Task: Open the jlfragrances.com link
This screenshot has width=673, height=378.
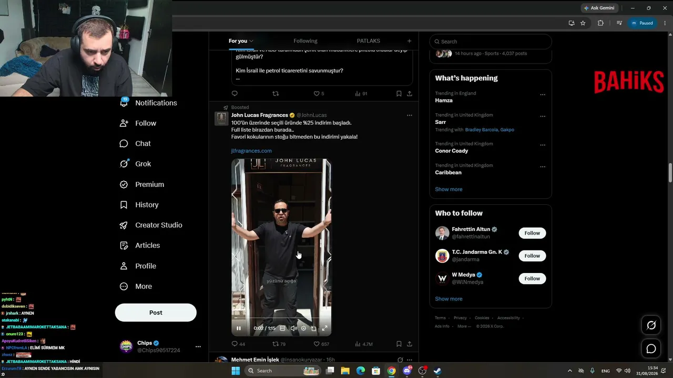Action: coord(251,151)
